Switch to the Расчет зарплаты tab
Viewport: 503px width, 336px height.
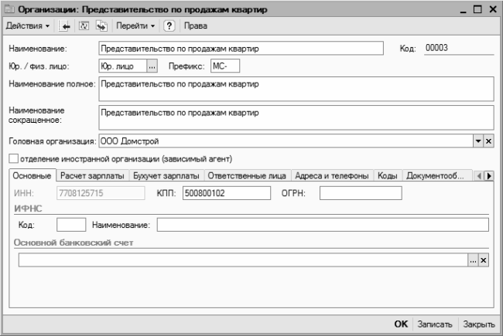[92, 176]
